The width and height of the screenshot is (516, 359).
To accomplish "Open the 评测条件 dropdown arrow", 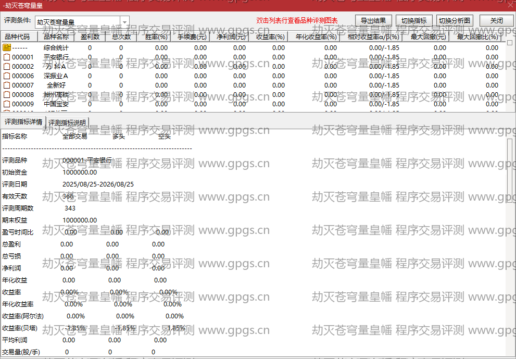I will pyautogui.click(x=124, y=22).
